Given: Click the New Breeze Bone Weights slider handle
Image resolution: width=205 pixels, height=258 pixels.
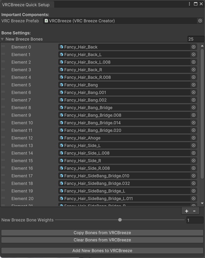Looking at the screenshot, I should 120,220.
